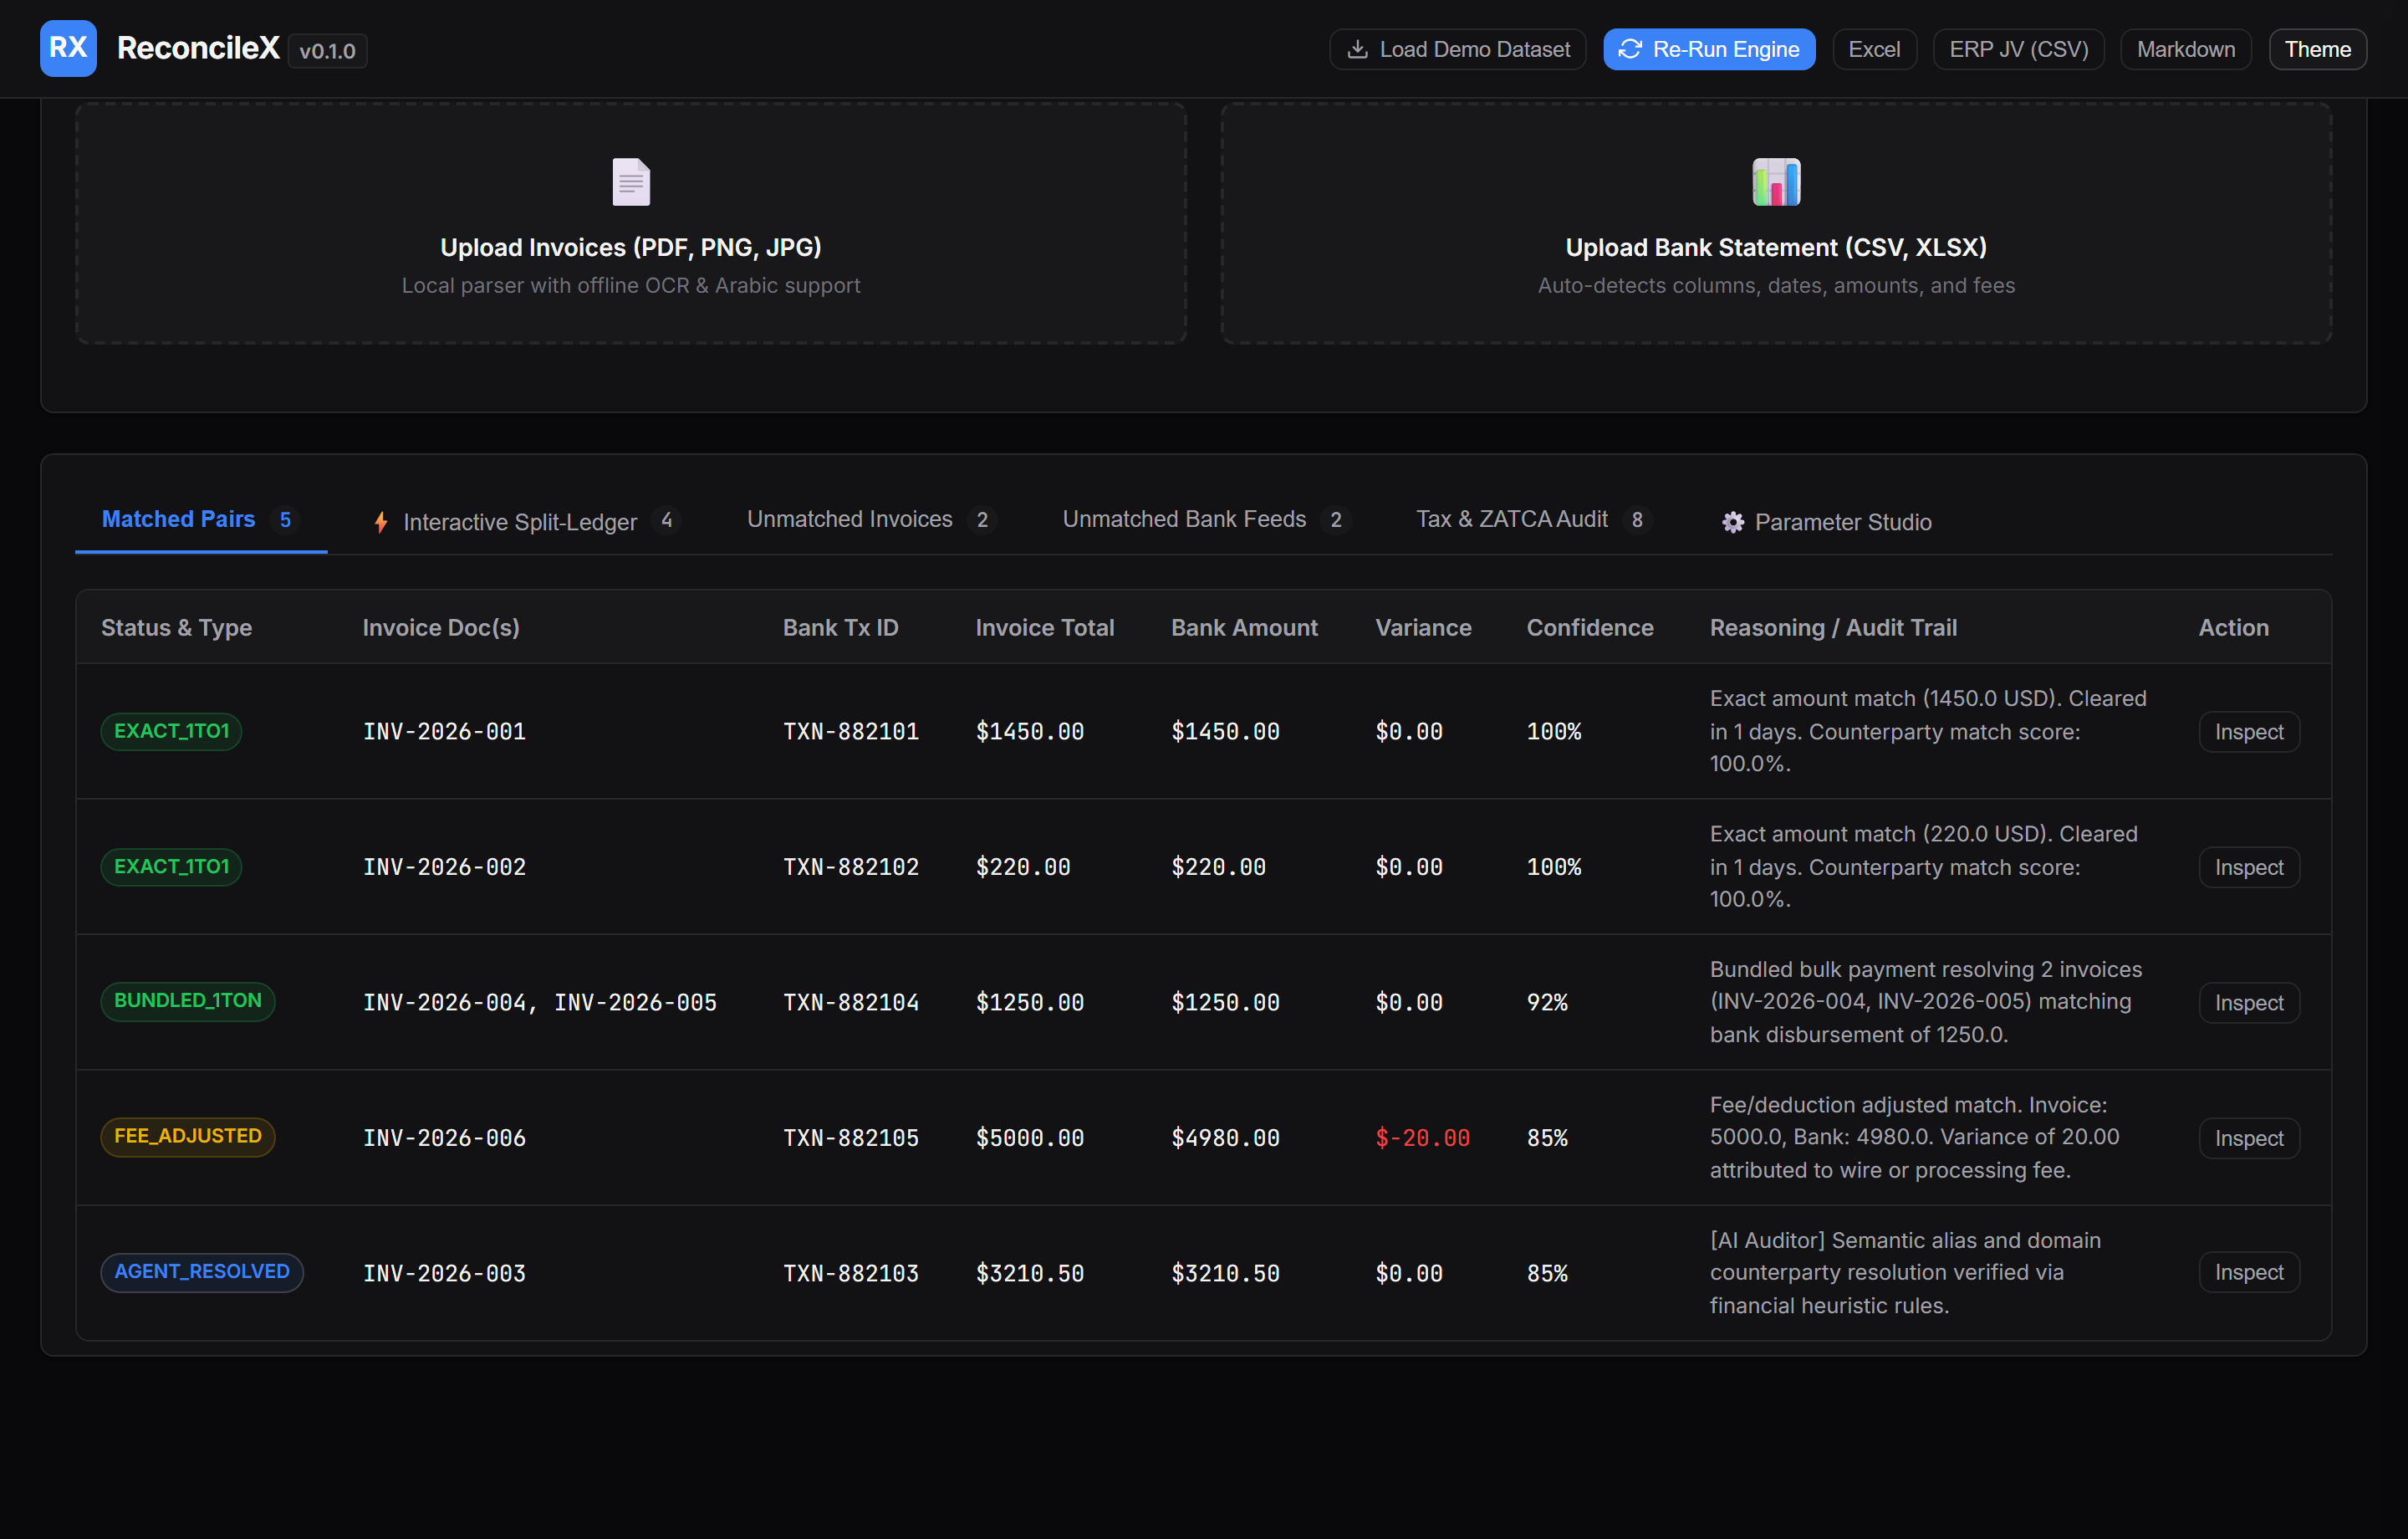This screenshot has height=1539, width=2408.
Task: Inspect the INV-2026-002 match row
Action: pyautogui.click(x=2248, y=867)
